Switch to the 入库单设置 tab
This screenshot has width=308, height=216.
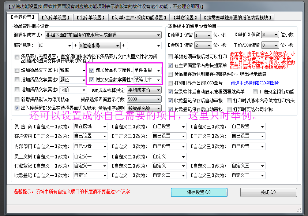click(x=54, y=17)
